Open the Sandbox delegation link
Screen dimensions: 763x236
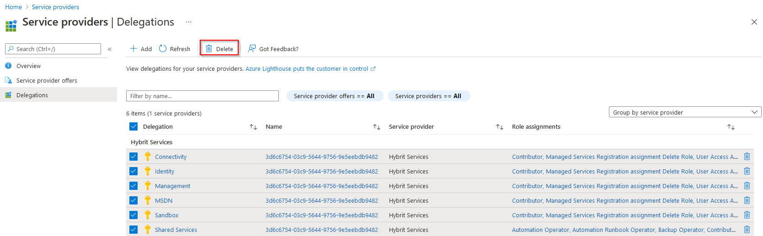click(x=166, y=215)
